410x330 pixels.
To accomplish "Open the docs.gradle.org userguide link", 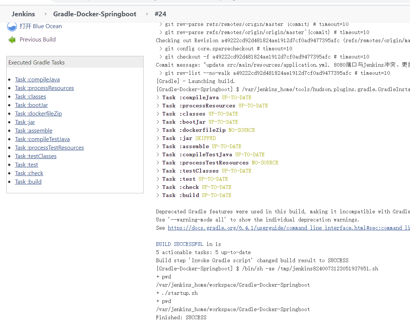I will click(289, 228).
